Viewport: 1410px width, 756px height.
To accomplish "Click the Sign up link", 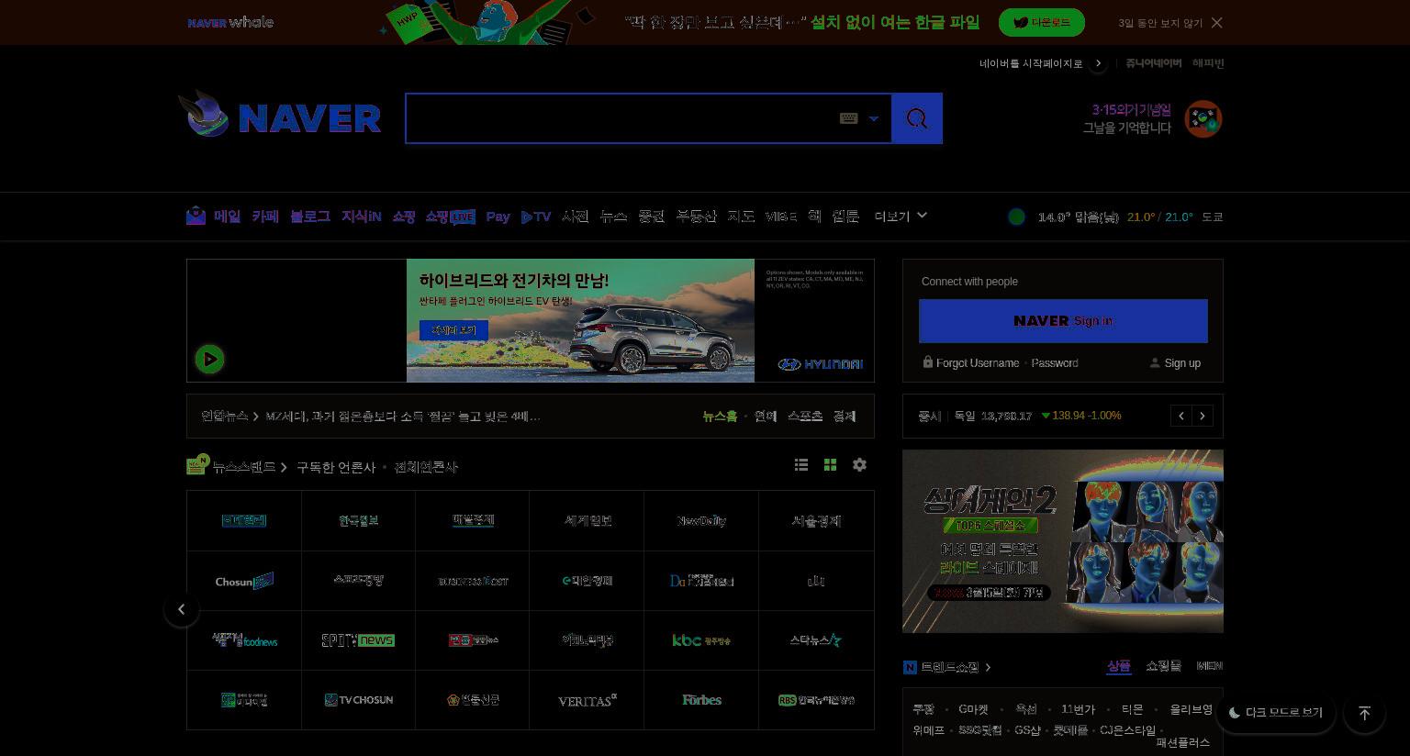I will 1182,363.
